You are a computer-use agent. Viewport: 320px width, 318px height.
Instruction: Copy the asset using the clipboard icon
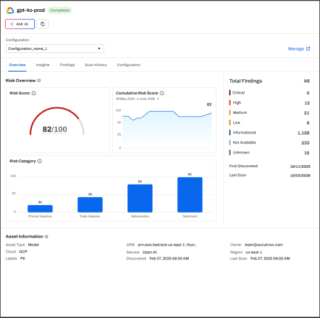(42, 24)
